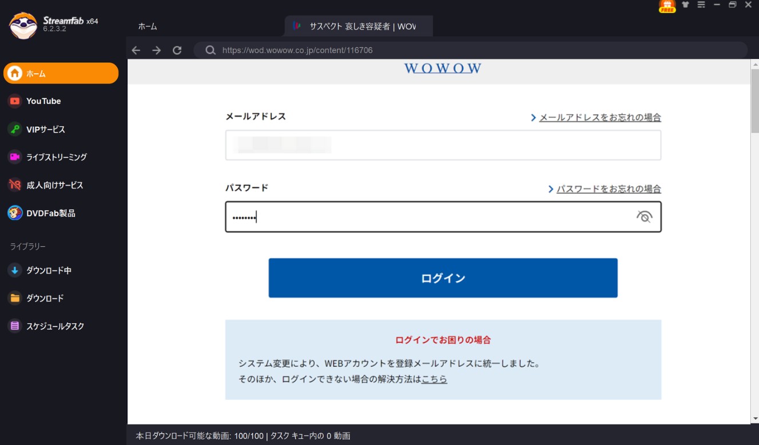Click the scrollbar down arrow

754,419
